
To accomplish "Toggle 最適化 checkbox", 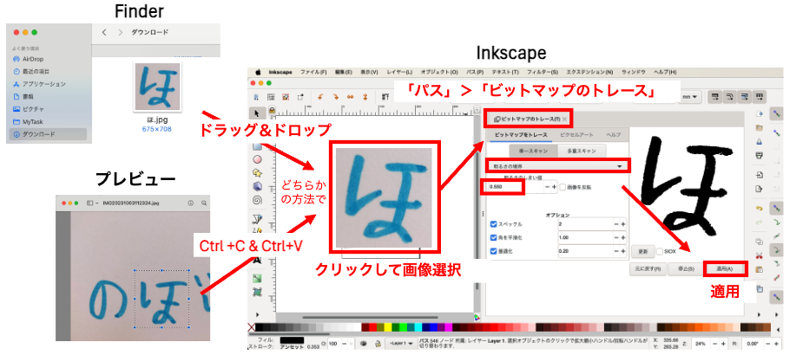I will click(x=493, y=251).
